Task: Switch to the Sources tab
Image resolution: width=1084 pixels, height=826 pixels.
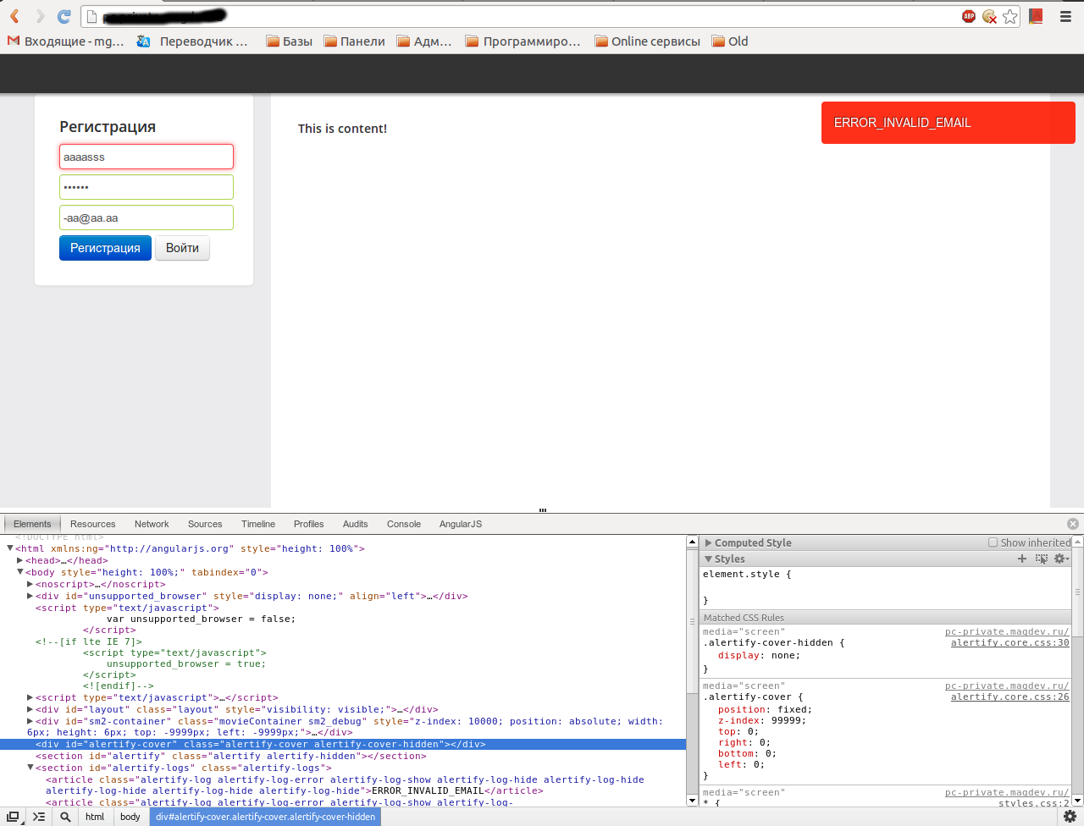Action: [x=205, y=524]
